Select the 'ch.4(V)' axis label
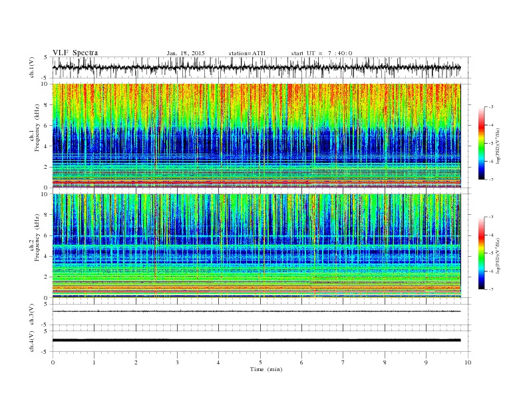 click(x=32, y=341)
